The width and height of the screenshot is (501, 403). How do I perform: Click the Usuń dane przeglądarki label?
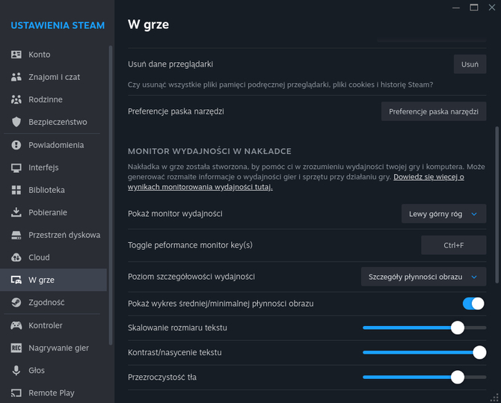click(170, 64)
